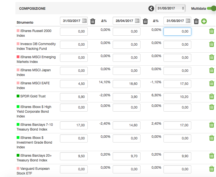This screenshot has height=177, width=216.
Task: Click Vanguard European Stock field under 28/04/2017
Action: 127,169
